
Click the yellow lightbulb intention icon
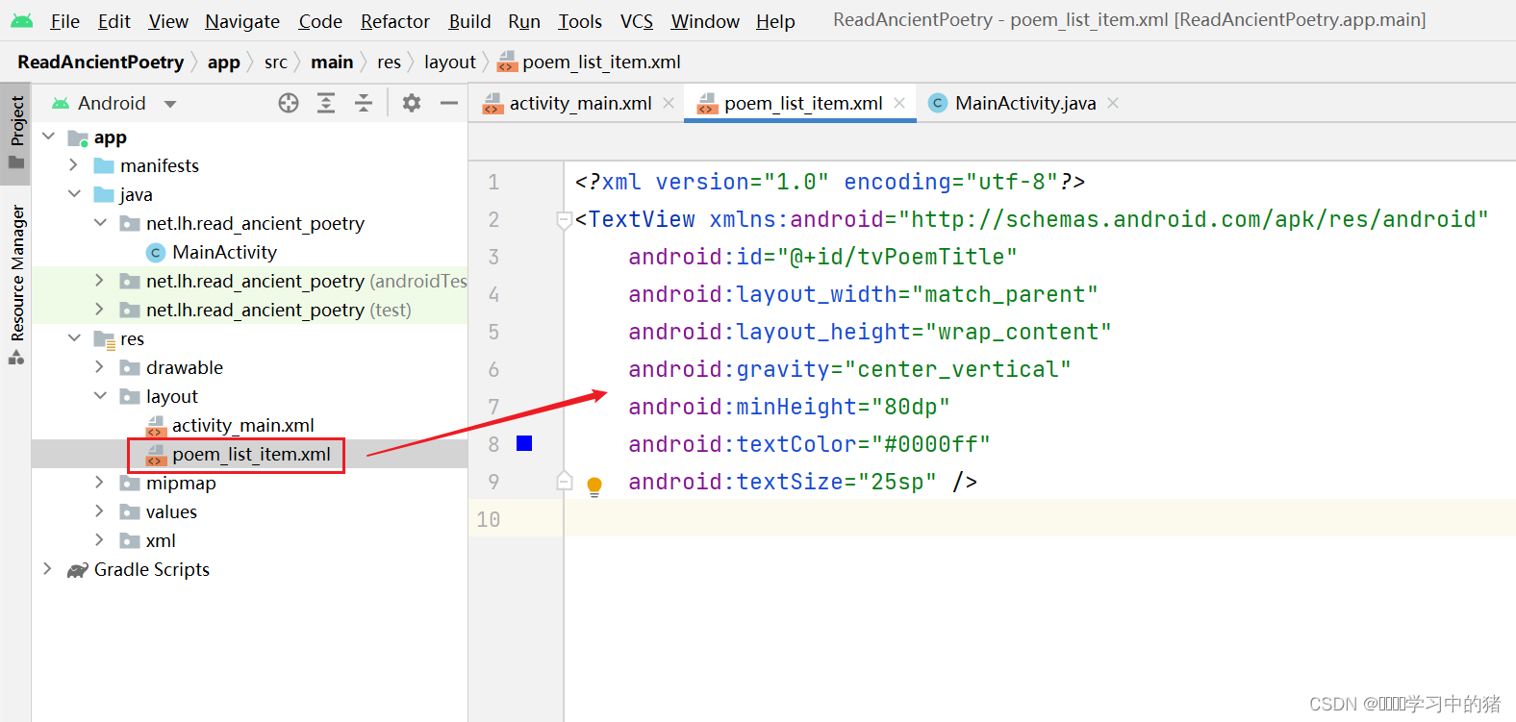pyautogui.click(x=594, y=485)
